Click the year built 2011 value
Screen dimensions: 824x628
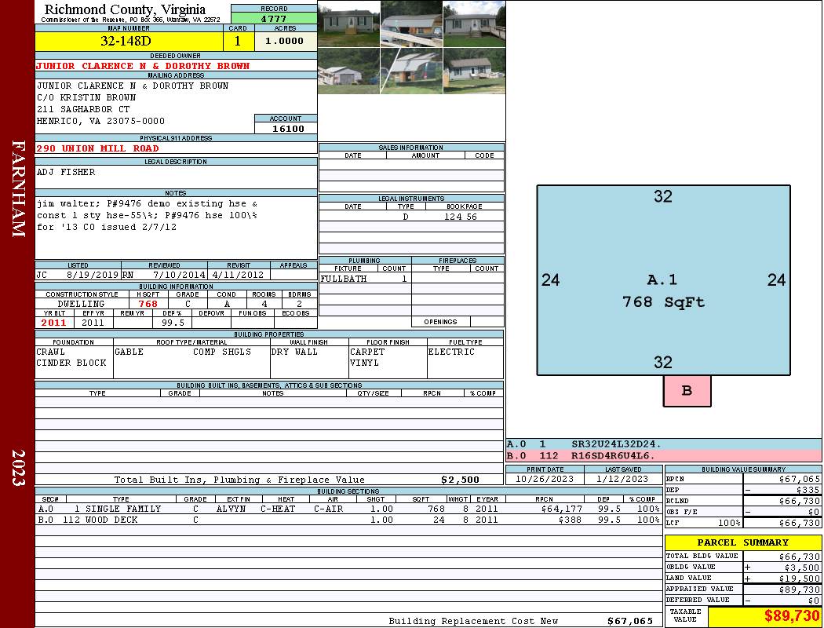[53, 323]
